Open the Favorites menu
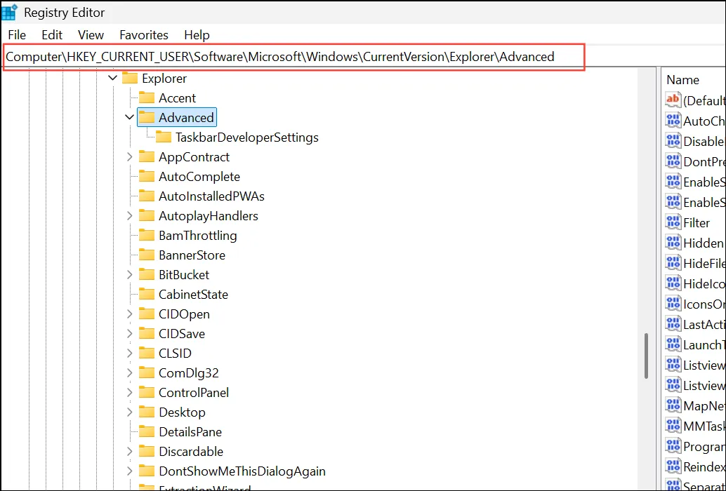This screenshot has height=491, width=726. (x=144, y=35)
